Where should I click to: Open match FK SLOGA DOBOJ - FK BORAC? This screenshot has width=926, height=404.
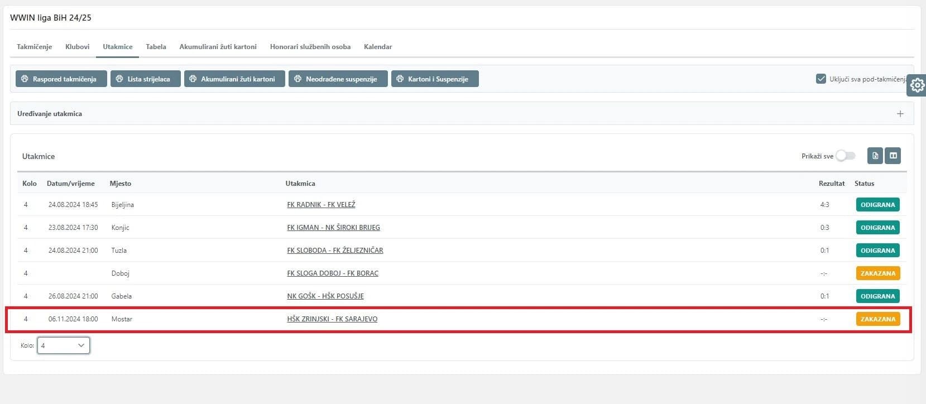click(x=333, y=273)
